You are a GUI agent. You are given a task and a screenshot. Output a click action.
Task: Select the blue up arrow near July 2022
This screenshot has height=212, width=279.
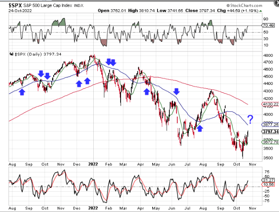pyautogui.click(x=200, y=128)
